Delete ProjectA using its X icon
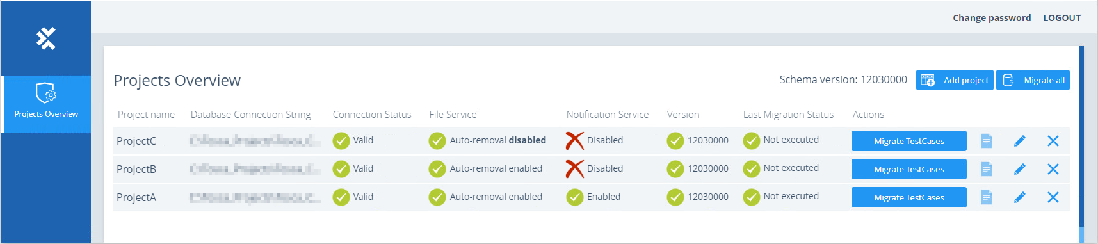Image resolution: width=1098 pixels, height=244 pixels. coord(1053,197)
